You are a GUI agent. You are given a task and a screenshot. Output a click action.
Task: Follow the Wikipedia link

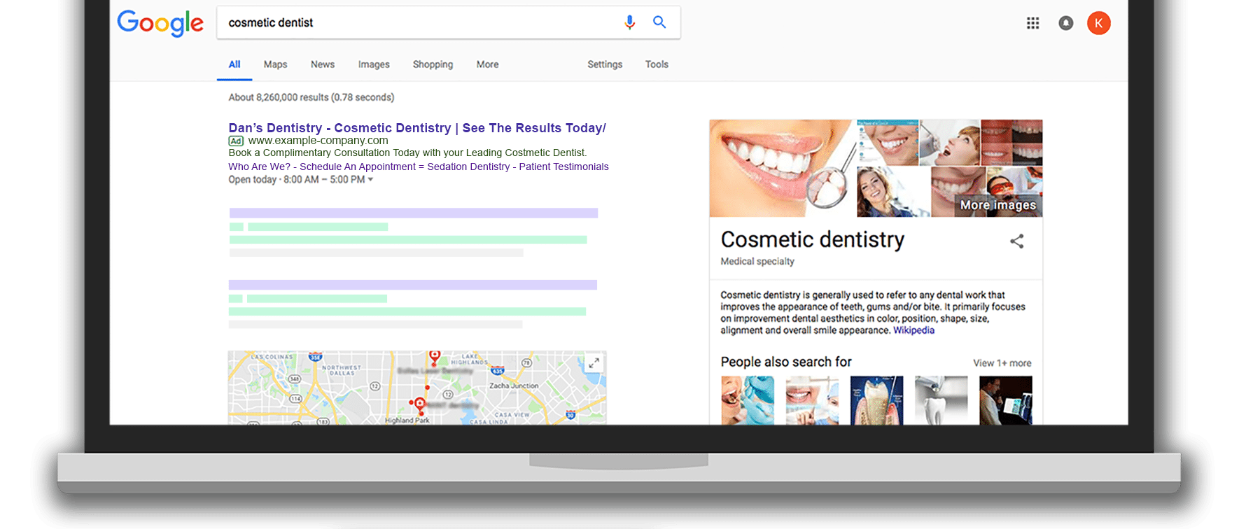coord(913,330)
